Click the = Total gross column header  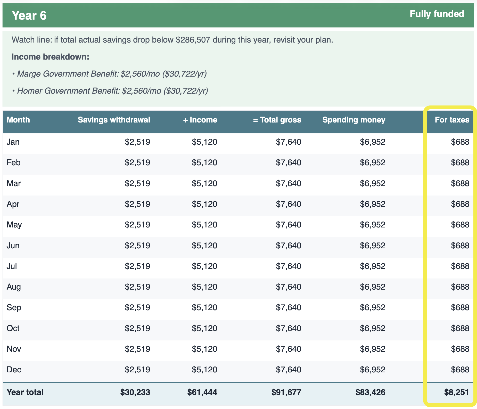(x=277, y=120)
